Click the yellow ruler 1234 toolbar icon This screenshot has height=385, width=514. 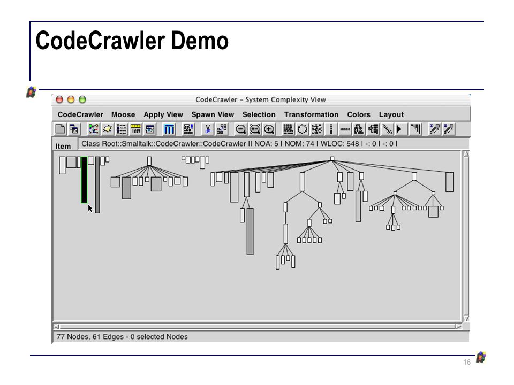[135, 129]
